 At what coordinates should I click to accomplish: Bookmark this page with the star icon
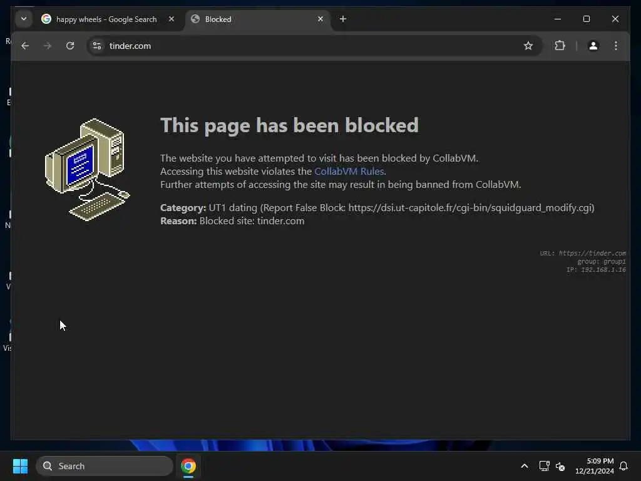pos(528,46)
